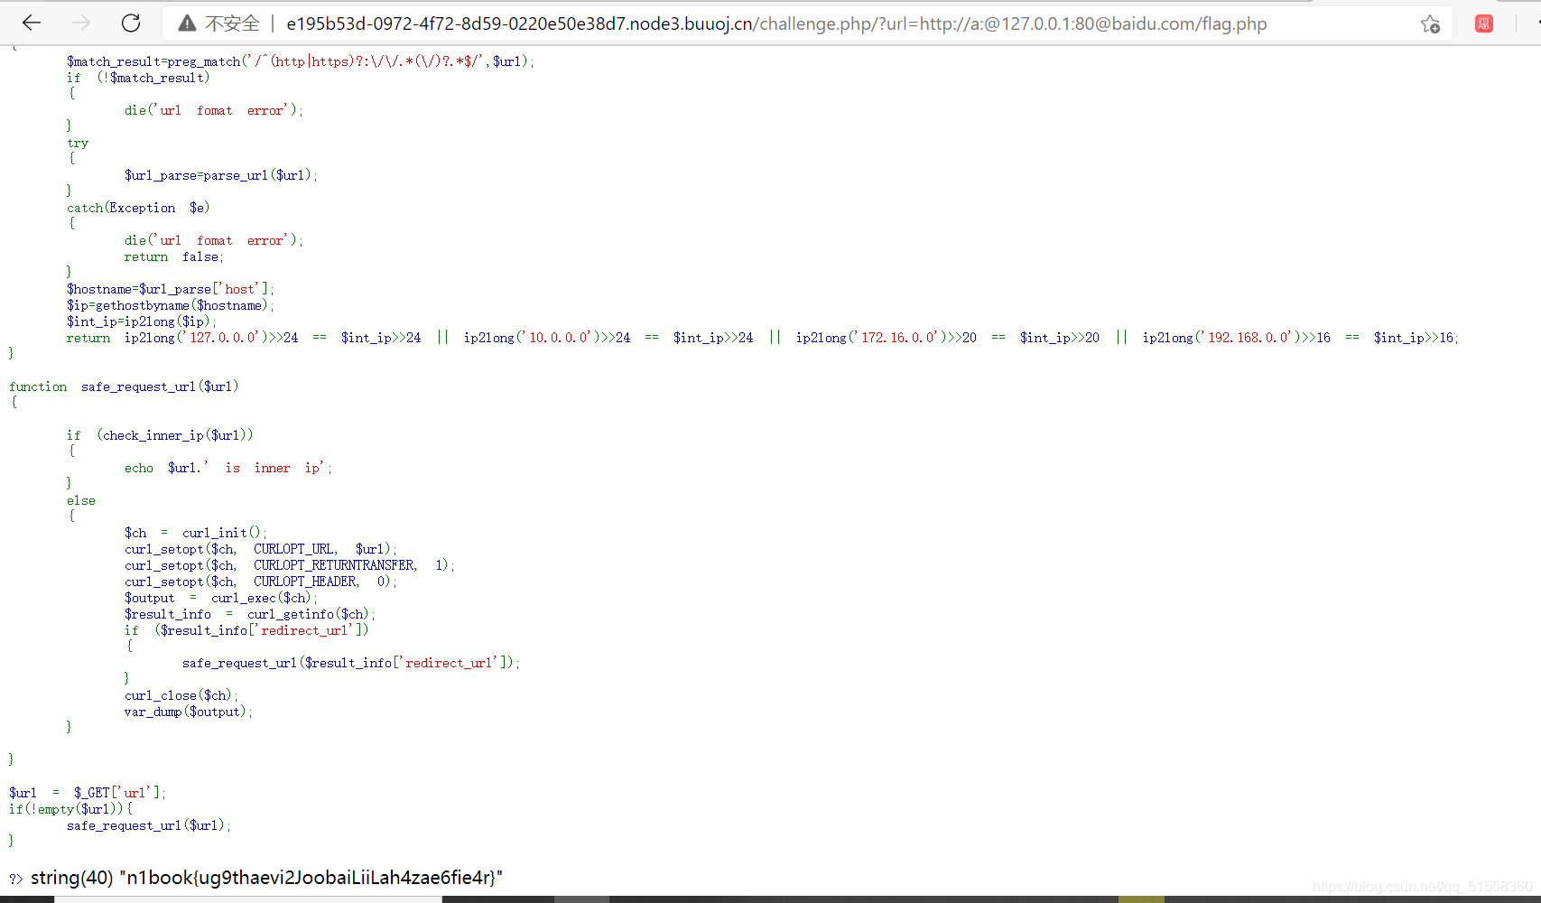Click the CURLOPT_RETURNTRANSFER setopt line
The height and width of the screenshot is (903, 1541).
point(290,565)
